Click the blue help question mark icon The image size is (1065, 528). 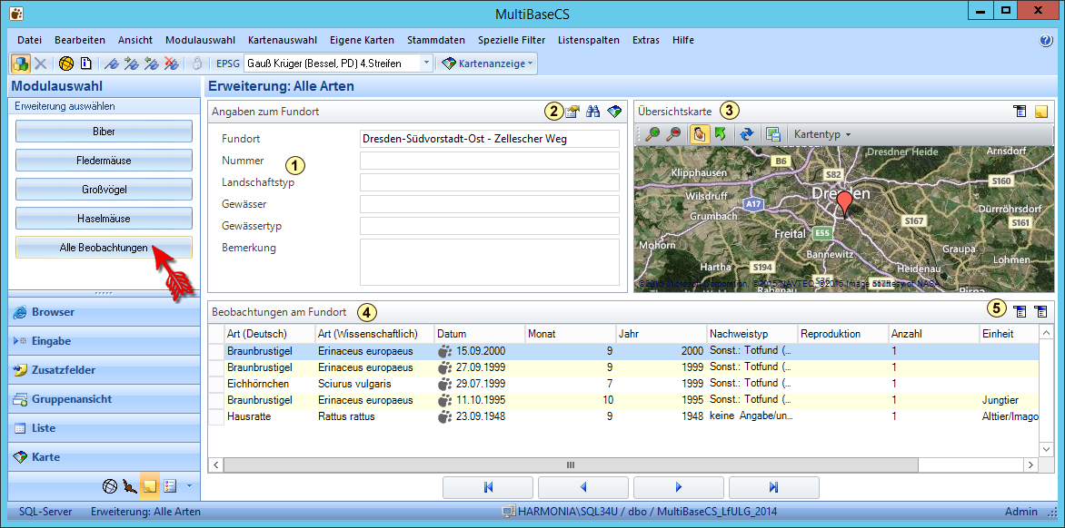coord(1046,40)
